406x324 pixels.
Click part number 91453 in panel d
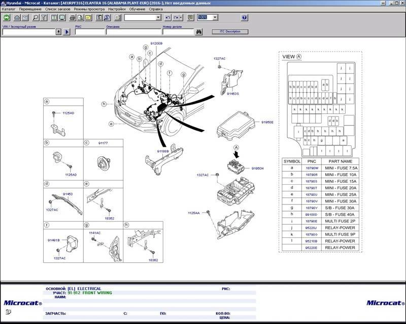coord(68,194)
